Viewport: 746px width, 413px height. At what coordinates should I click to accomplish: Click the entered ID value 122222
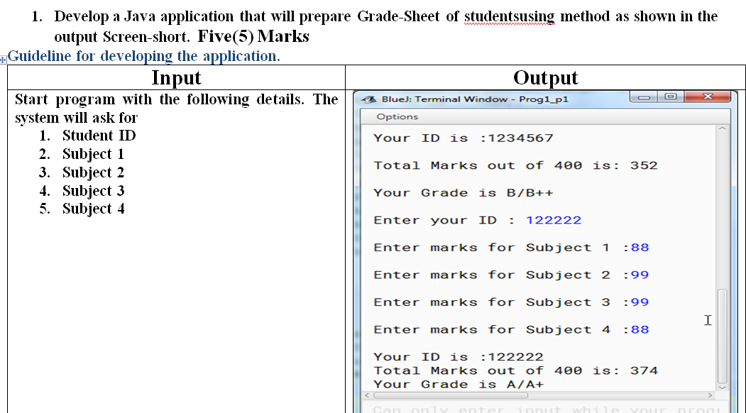tap(552, 220)
